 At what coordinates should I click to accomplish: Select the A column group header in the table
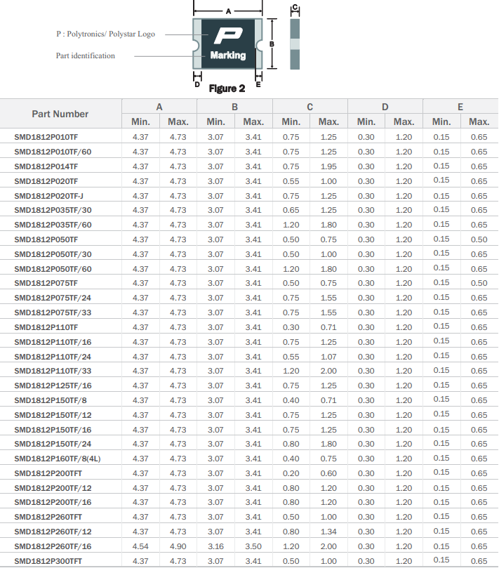159,107
